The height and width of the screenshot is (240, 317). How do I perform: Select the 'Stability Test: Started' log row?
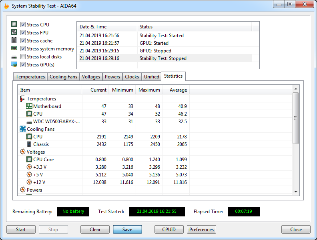click(165, 36)
